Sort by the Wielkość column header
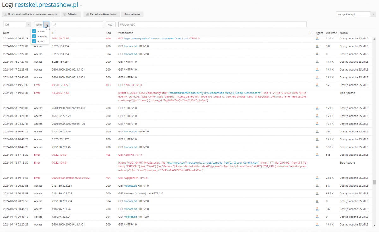379x232 pixels. pos(331,33)
